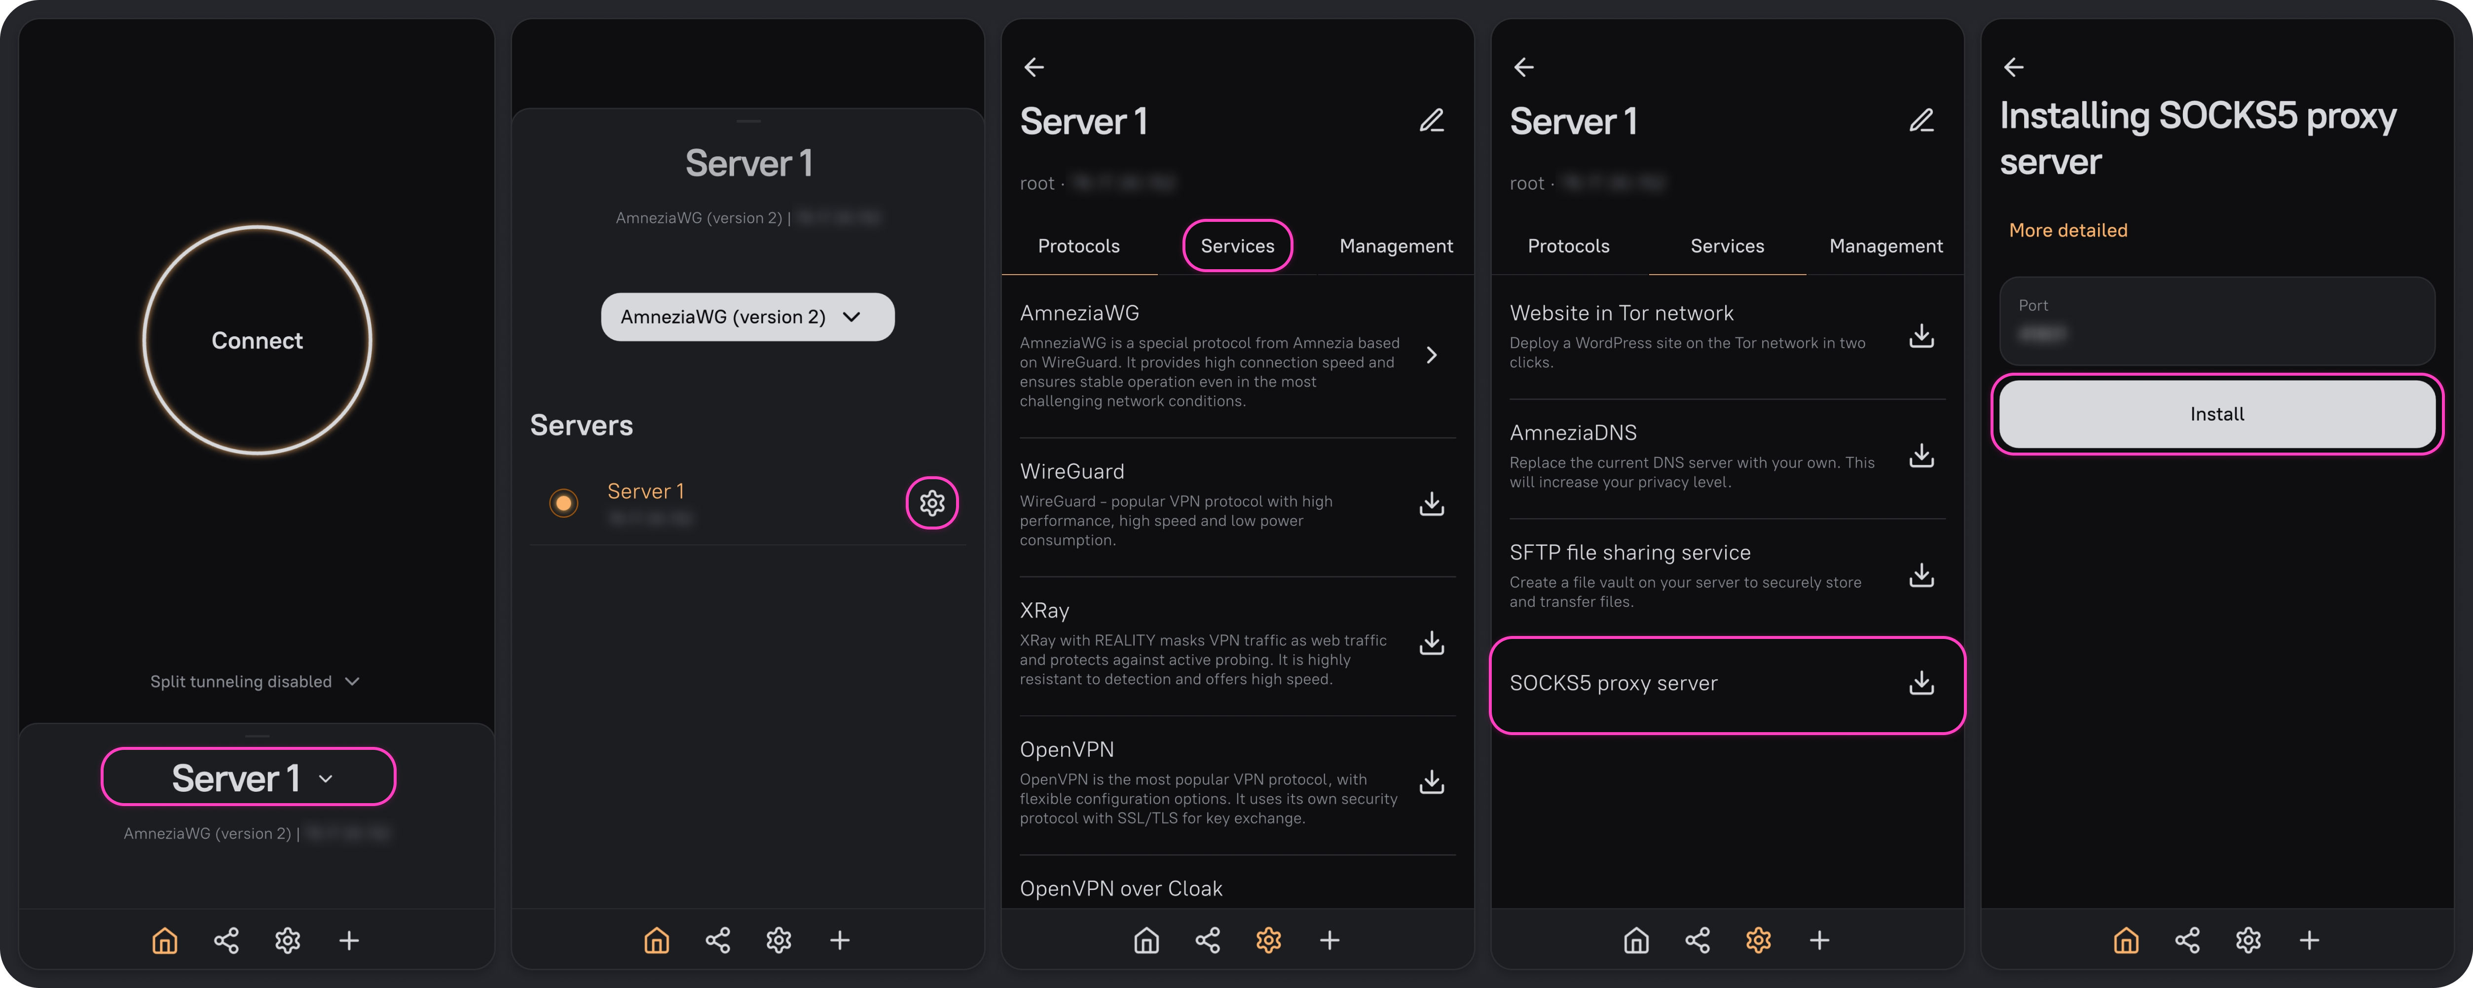Screen dimensions: 2473x988
Task: Switch to the Protocols tab above the AmneziaDNS list
Action: (x=1569, y=247)
